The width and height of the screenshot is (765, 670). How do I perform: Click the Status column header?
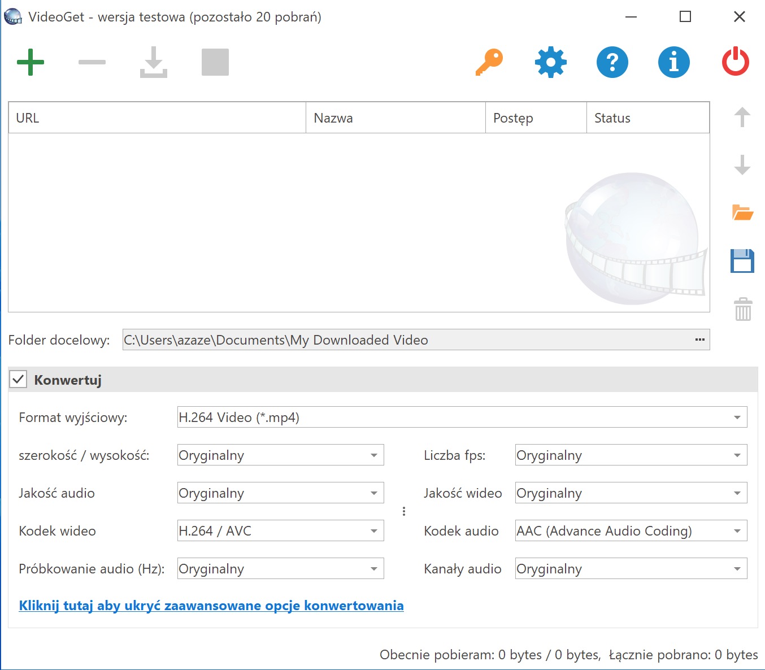(x=648, y=118)
